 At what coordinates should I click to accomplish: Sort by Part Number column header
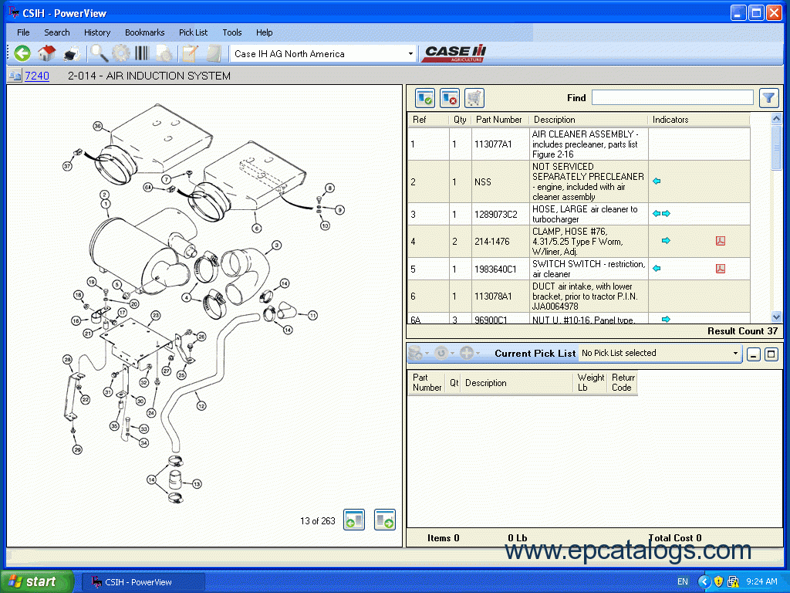[499, 120]
